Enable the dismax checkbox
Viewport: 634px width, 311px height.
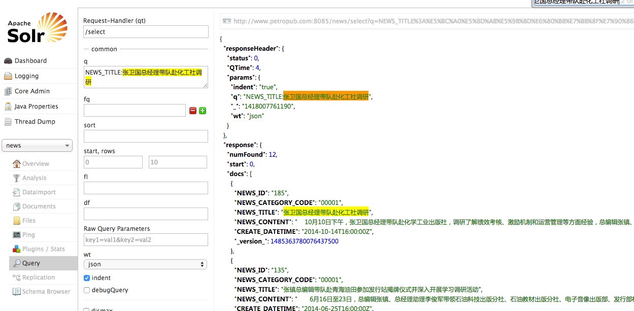pos(87,309)
